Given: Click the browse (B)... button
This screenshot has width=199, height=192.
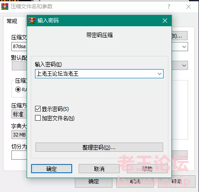Looking at the screenshot, I should [x=180, y=36].
